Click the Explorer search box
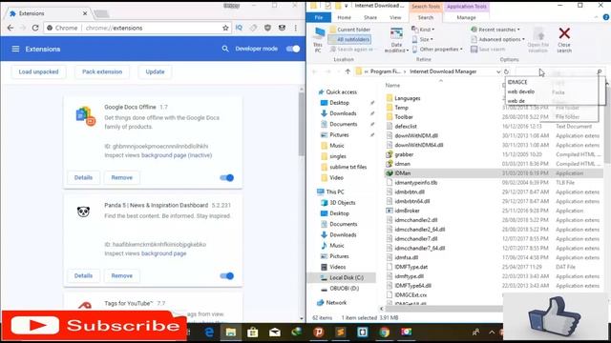Screen dimensions: 611x343 559,71
